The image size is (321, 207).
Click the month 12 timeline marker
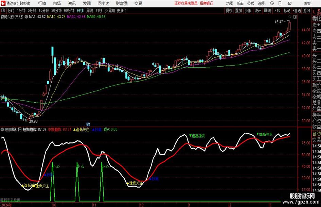pos(141,205)
